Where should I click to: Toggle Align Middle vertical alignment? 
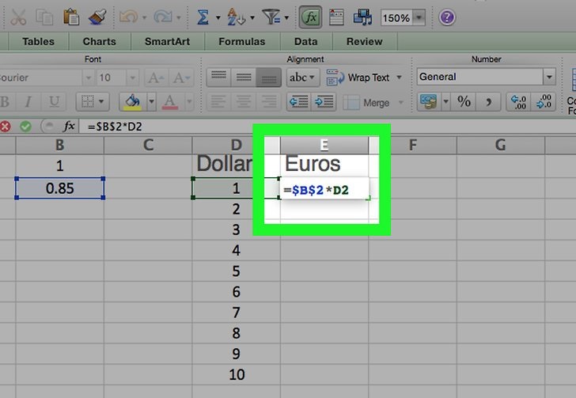click(244, 77)
